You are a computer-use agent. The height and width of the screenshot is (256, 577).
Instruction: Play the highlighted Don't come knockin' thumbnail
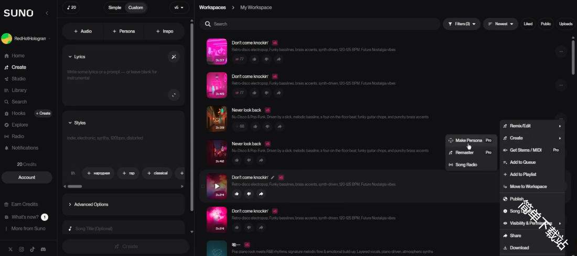click(x=217, y=186)
